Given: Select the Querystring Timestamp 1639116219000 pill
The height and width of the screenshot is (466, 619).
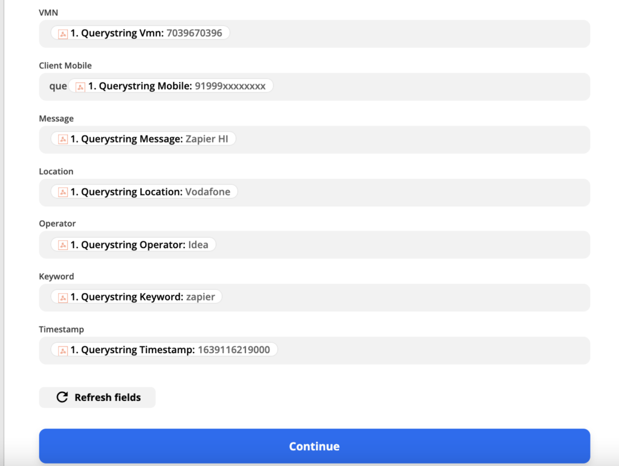Looking at the screenshot, I should tap(164, 349).
